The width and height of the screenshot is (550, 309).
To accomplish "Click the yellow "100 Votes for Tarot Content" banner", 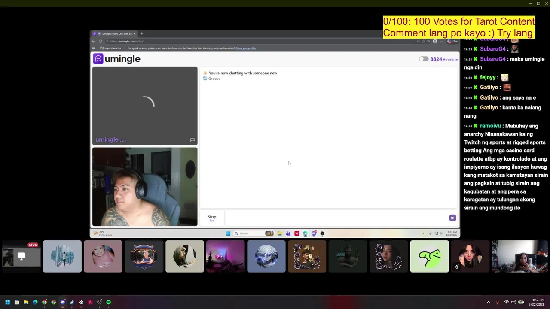I will [x=459, y=27].
